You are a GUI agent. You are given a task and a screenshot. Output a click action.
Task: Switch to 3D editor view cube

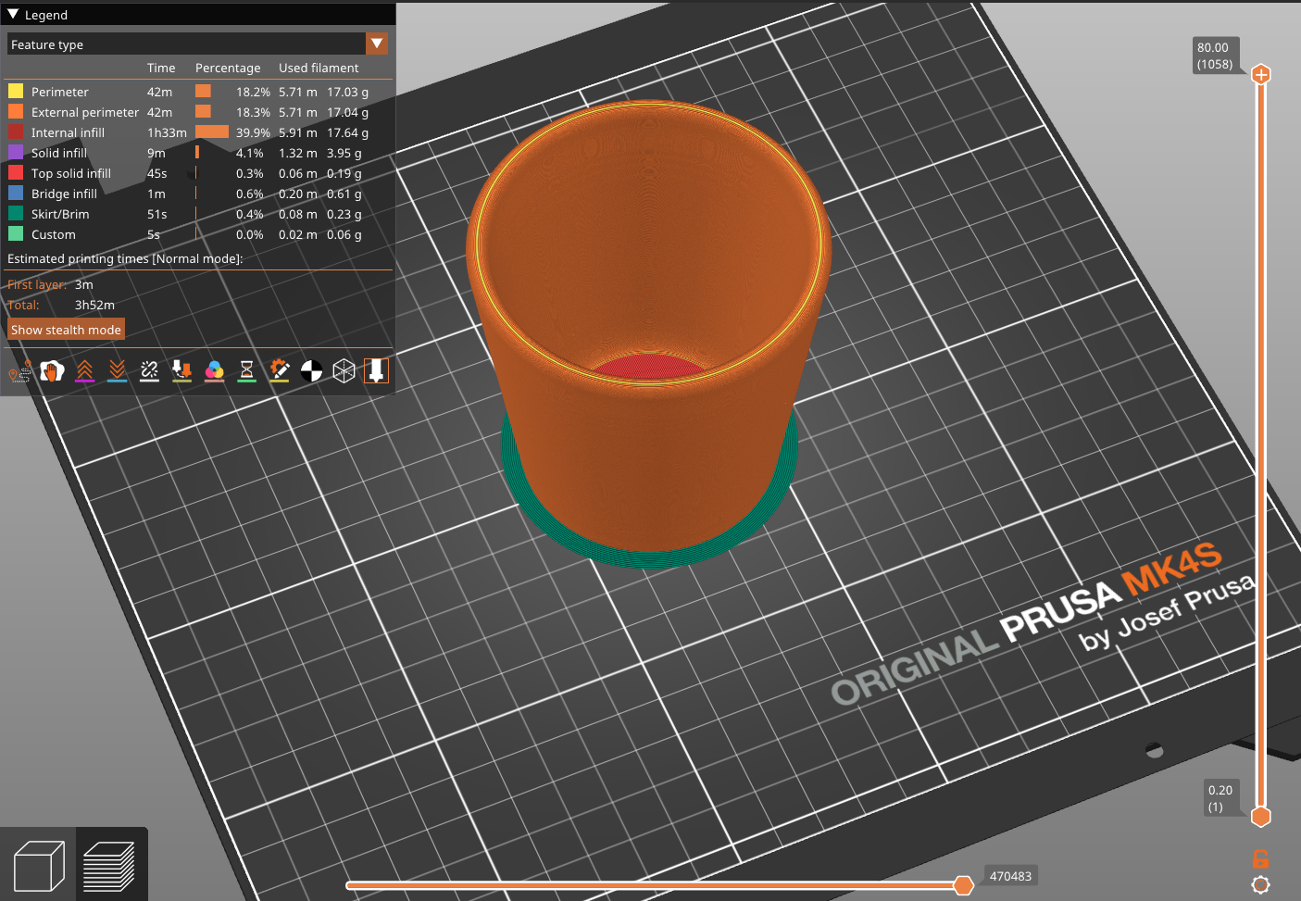coord(38,866)
